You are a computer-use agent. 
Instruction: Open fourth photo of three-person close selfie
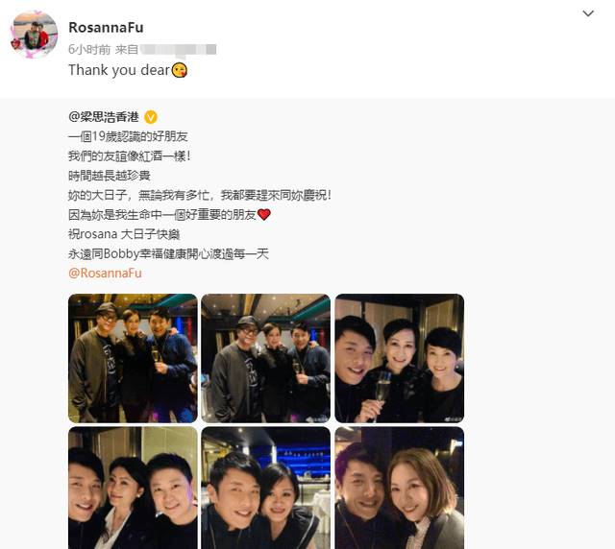(x=133, y=488)
